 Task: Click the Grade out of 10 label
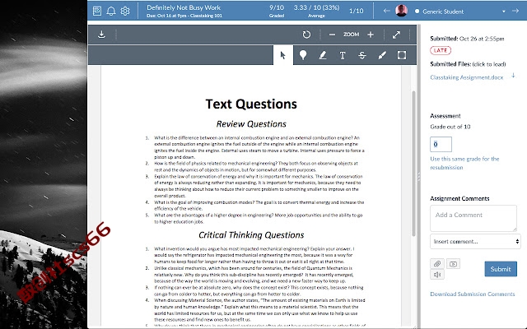[450, 127]
